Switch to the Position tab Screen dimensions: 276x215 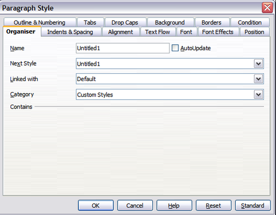click(254, 32)
